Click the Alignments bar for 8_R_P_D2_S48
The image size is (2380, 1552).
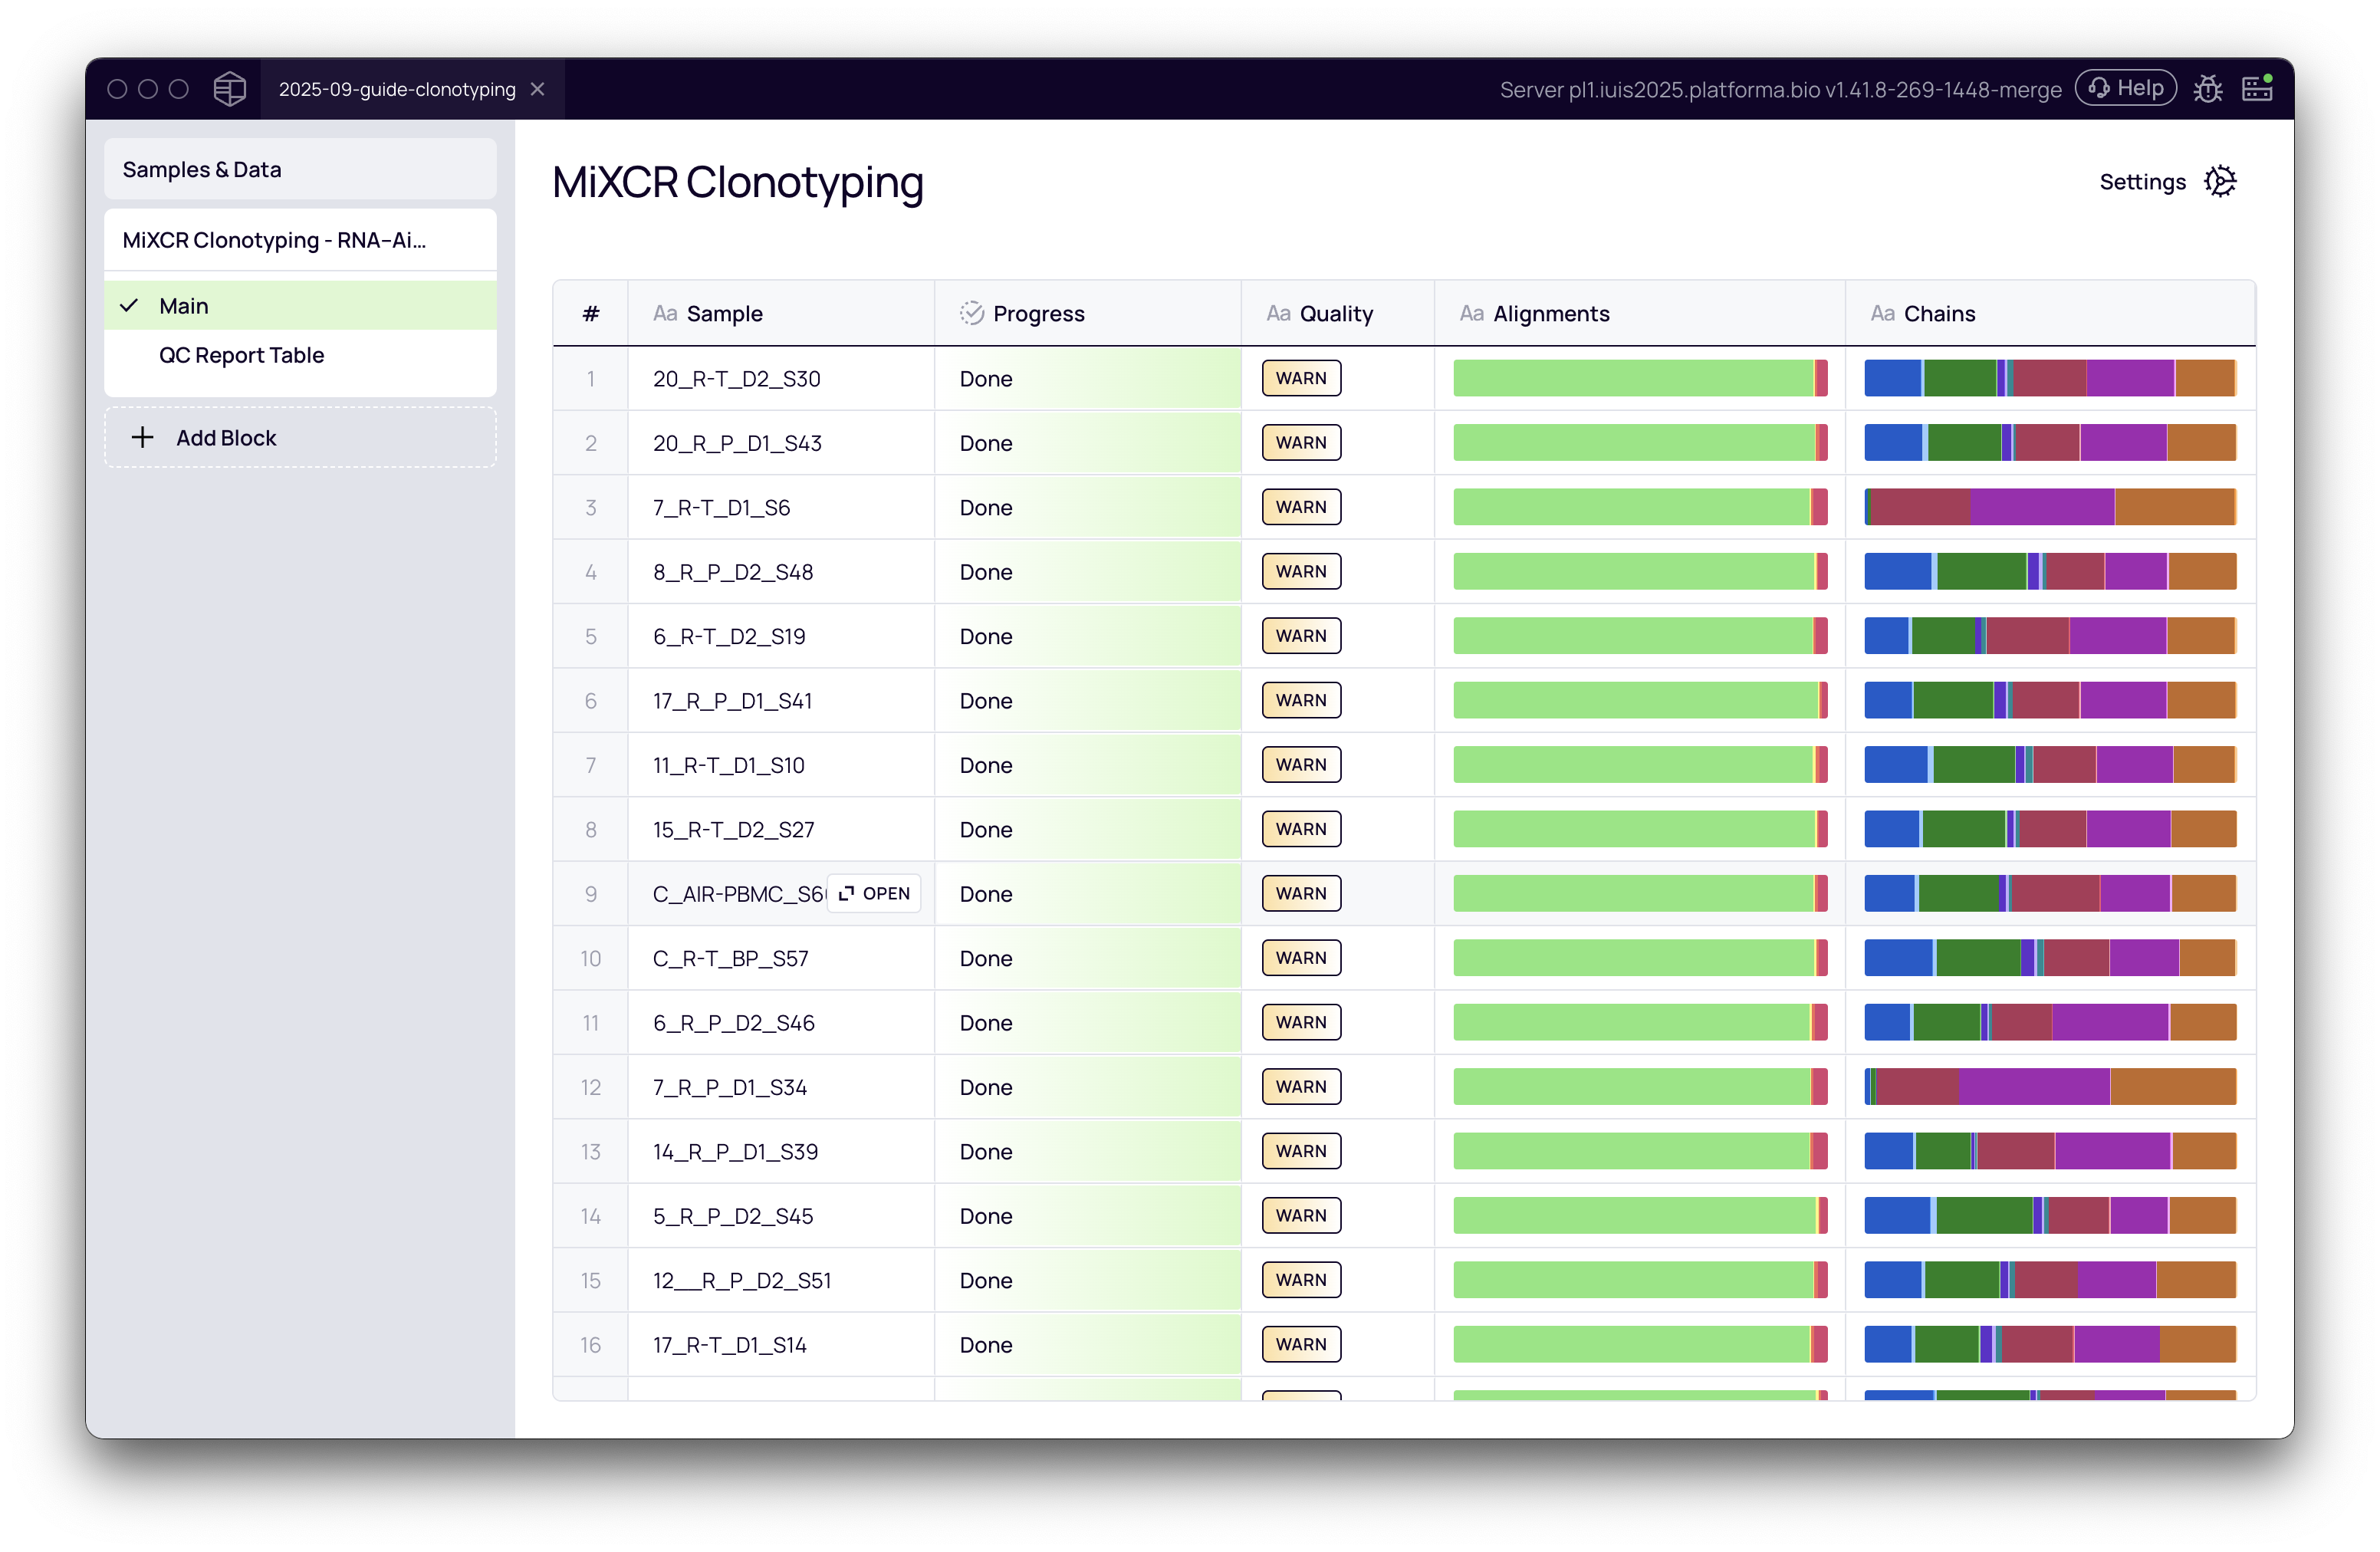click(1639, 572)
